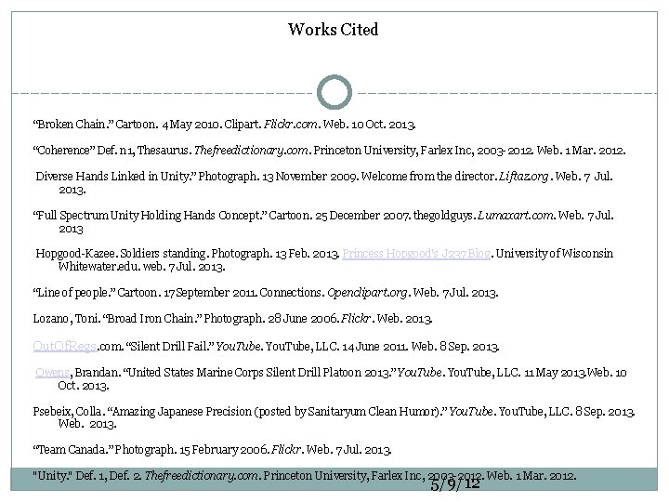Click the Openclipart.org italic text
Image resolution: width=669 pixels, height=502 pixels.
tap(368, 293)
